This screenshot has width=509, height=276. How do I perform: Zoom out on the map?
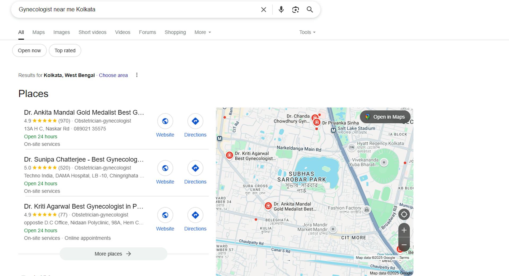(404, 245)
